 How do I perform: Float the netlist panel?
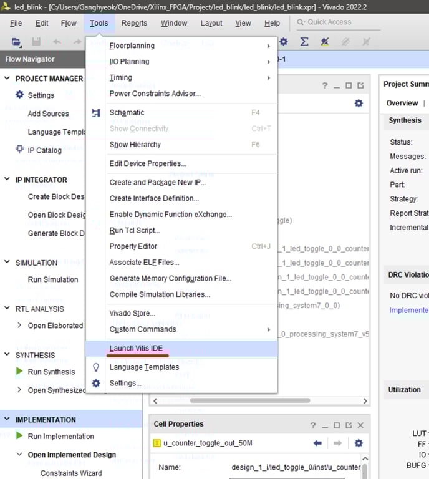(x=360, y=85)
